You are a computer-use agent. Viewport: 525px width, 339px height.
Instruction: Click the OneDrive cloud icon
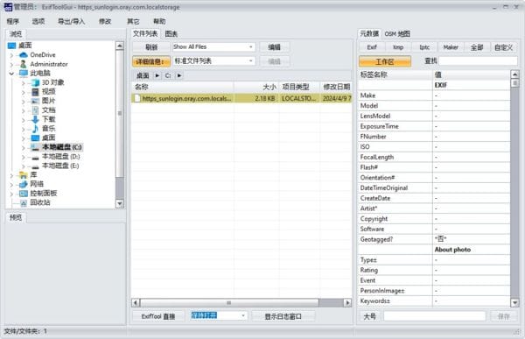(24, 54)
